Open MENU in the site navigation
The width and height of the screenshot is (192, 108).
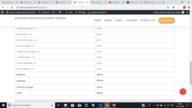pyautogui.click(x=119, y=20)
